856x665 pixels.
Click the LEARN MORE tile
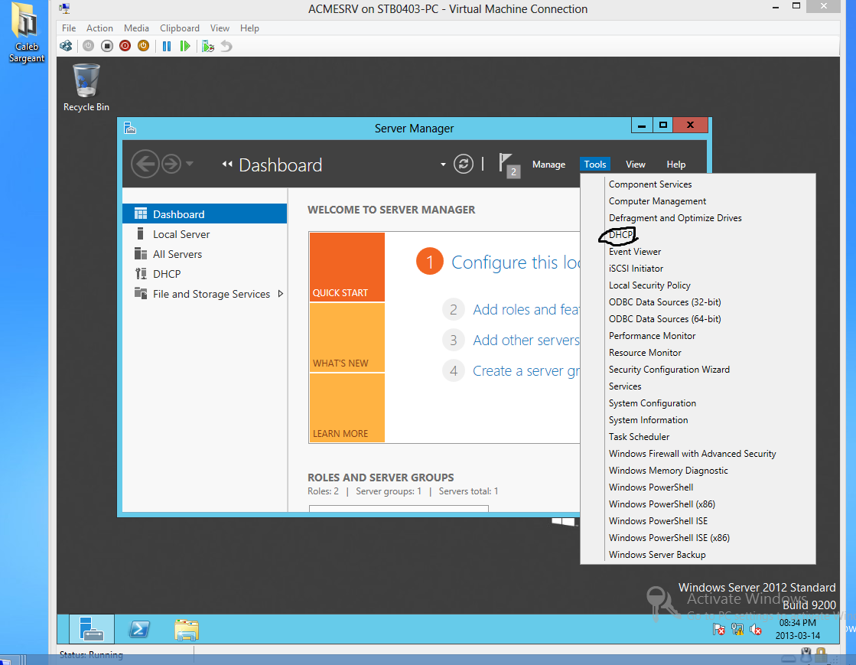click(x=347, y=407)
